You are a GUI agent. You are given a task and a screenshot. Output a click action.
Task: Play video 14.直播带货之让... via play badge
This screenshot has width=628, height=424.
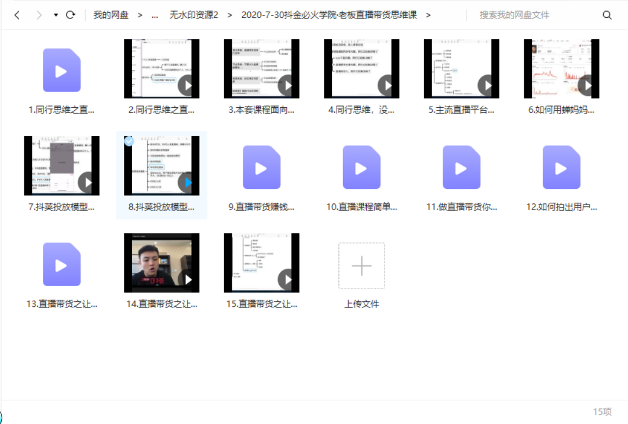click(x=187, y=279)
